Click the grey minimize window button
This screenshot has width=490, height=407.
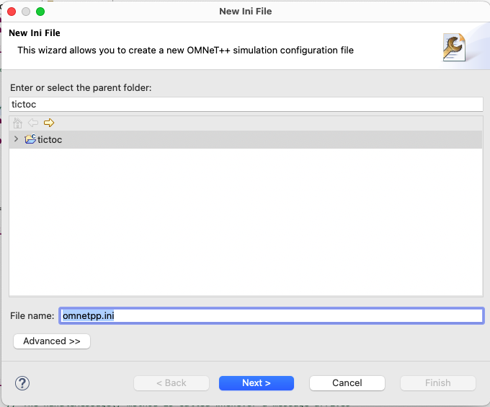(26, 12)
